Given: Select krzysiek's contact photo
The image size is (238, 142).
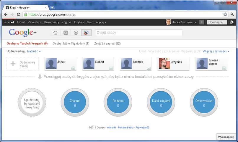Looking at the screenshot, I should (164, 64).
